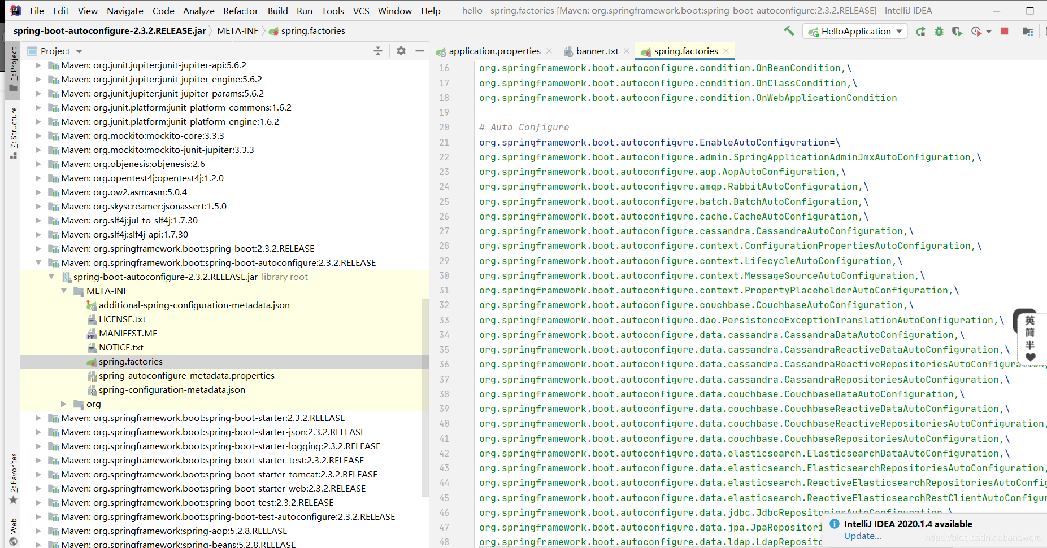
Task: Close the application.properties tab
Action: (x=549, y=51)
